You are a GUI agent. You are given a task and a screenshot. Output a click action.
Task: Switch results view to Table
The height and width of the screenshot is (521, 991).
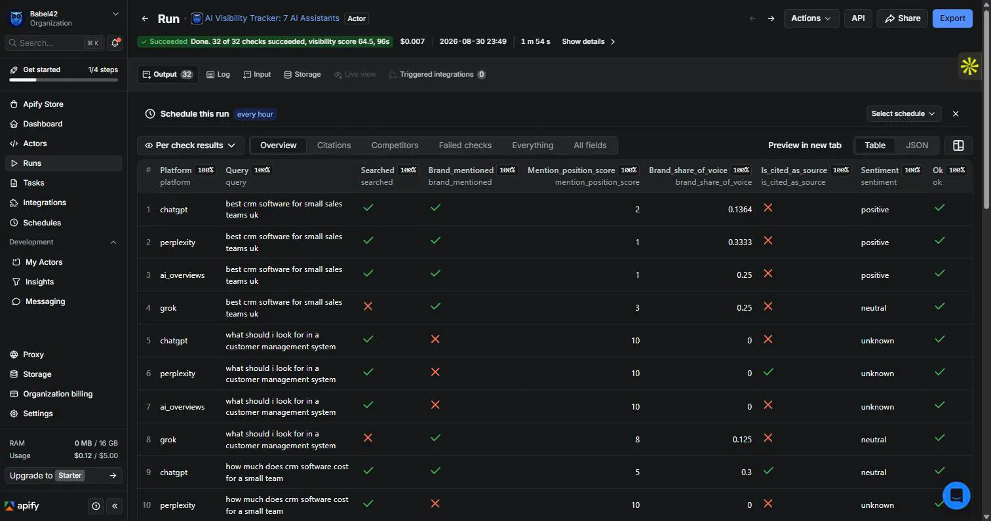tap(875, 145)
